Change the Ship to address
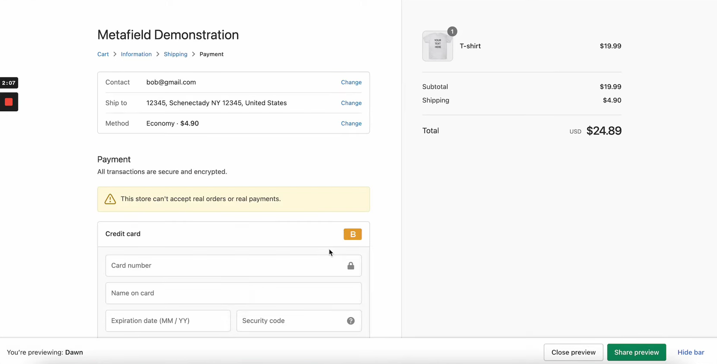The width and height of the screenshot is (717, 364). coord(351,103)
